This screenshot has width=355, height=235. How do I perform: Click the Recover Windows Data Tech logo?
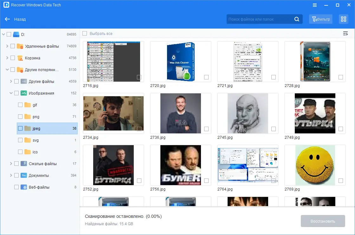(x=6, y=5)
